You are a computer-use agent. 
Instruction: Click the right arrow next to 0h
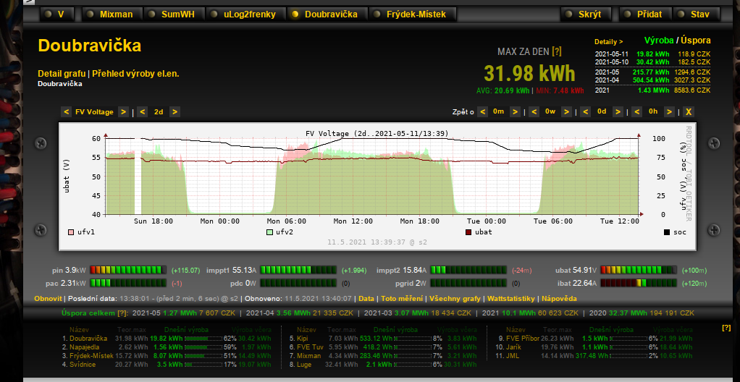[x=670, y=112]
